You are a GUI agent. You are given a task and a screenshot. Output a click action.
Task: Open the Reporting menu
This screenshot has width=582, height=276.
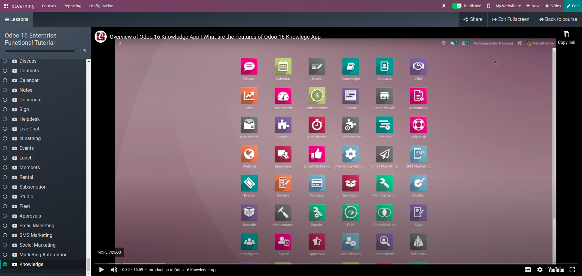(x=72, y=6)
